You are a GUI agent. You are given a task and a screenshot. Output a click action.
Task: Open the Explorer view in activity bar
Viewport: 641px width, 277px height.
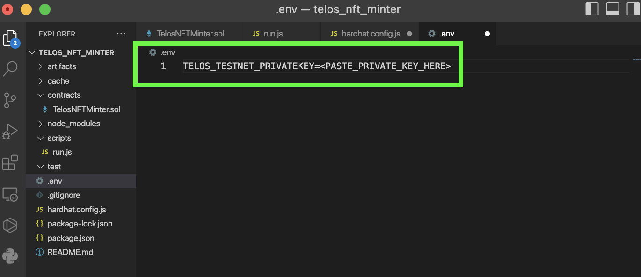coord(10,38)
